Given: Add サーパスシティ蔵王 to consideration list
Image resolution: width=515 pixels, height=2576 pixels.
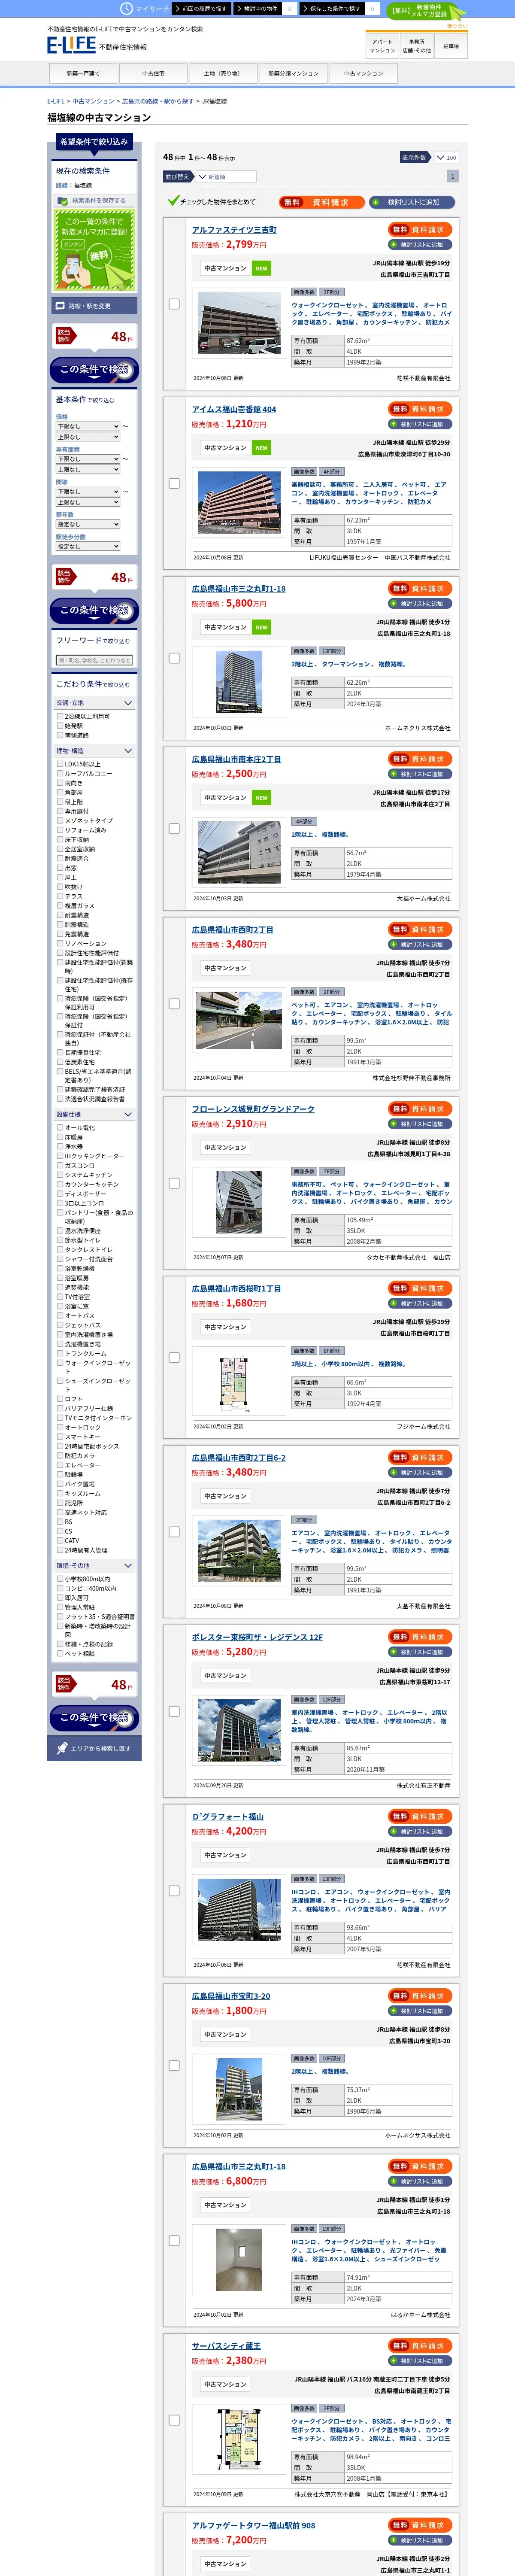Looking at the screenshot, I should (421, 2360).
